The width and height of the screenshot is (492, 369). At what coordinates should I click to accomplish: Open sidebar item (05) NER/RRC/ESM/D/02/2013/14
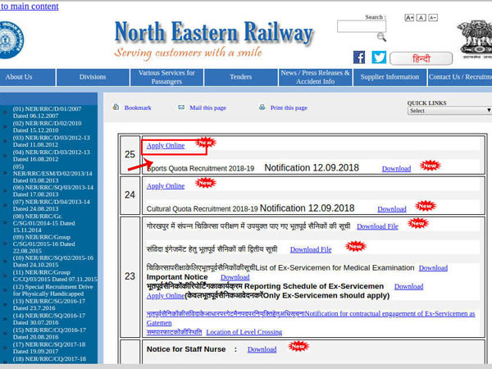52,174
